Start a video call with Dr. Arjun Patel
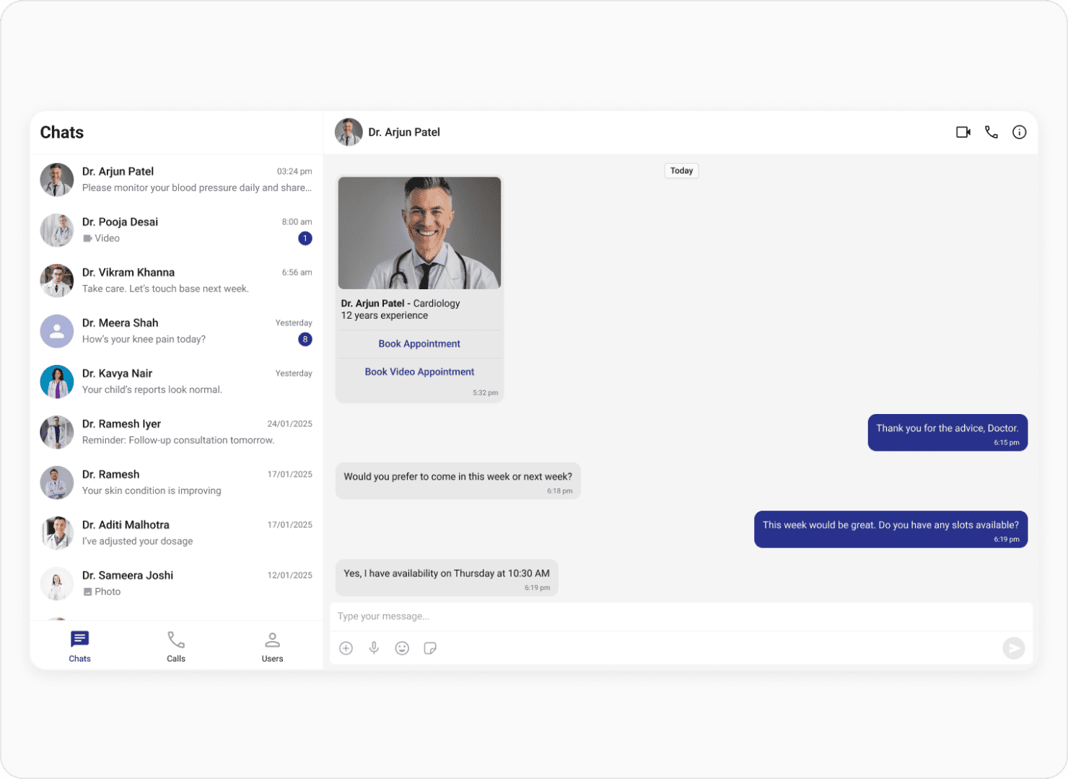The height and width of the screenshot is (779, 1068). tap(963, 132)
